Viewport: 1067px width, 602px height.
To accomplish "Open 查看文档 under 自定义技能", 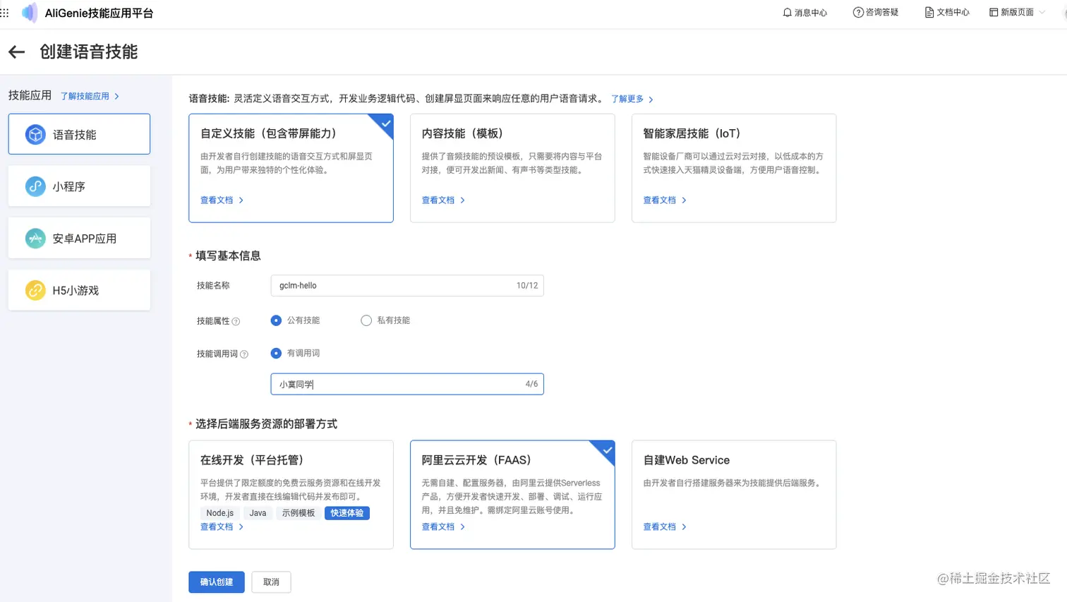I will (x=222, y=200).
